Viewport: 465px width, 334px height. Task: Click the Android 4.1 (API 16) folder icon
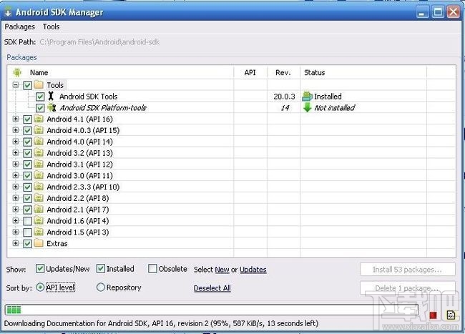(x=39, y=119)
